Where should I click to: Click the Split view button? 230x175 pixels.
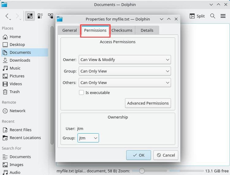pyautogui.click(x=197, y=16)
